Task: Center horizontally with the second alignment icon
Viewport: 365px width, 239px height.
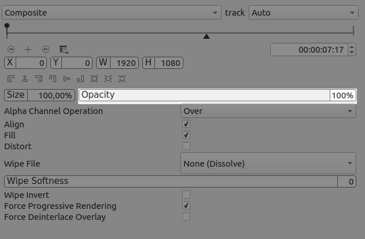Action: point(25,79)
